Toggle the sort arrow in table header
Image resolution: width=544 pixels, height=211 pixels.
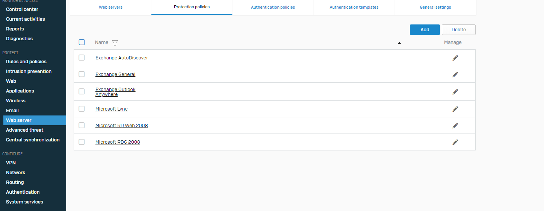click(x=399, y=43)
